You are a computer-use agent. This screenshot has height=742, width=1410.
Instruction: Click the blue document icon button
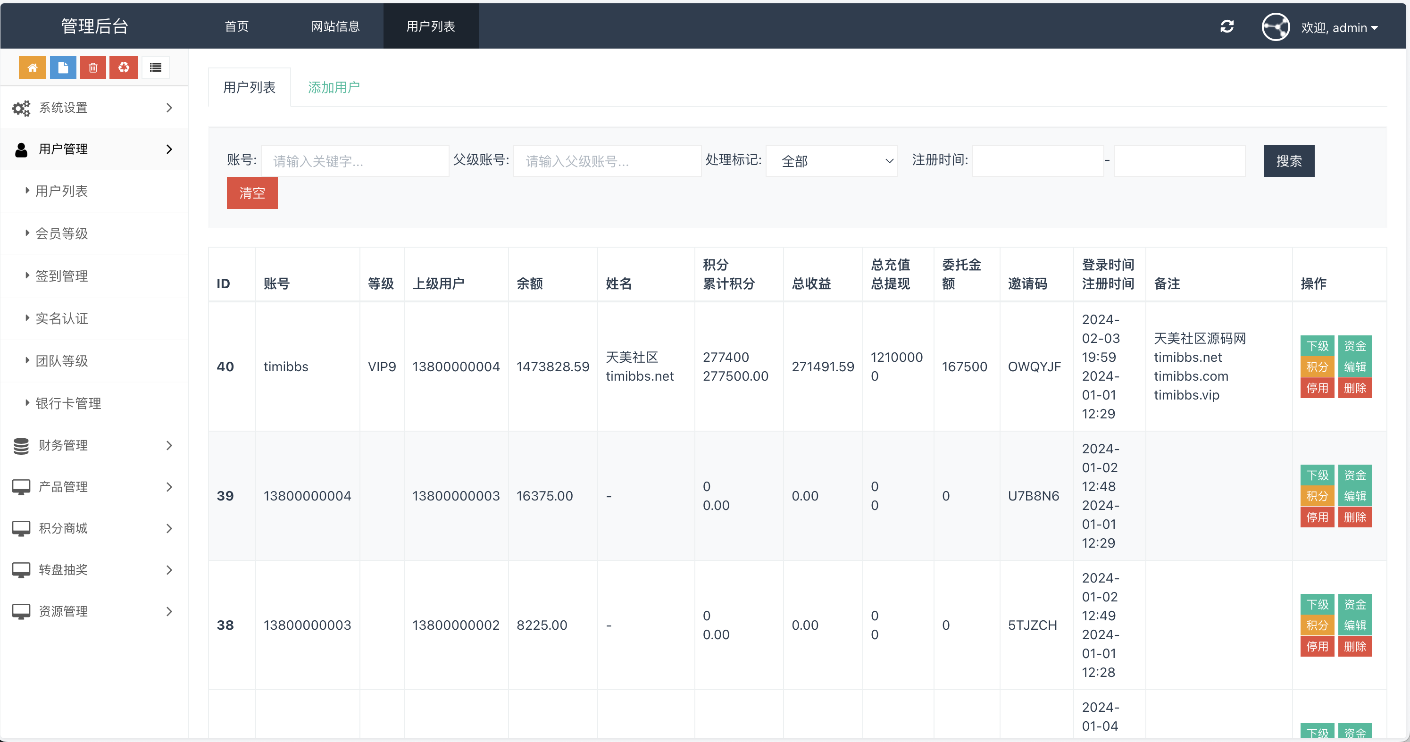(63, 67)
